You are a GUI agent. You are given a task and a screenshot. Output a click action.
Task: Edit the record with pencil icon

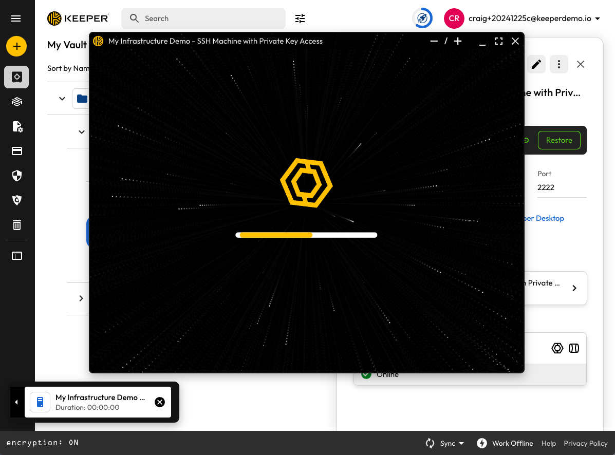[536, 64]
